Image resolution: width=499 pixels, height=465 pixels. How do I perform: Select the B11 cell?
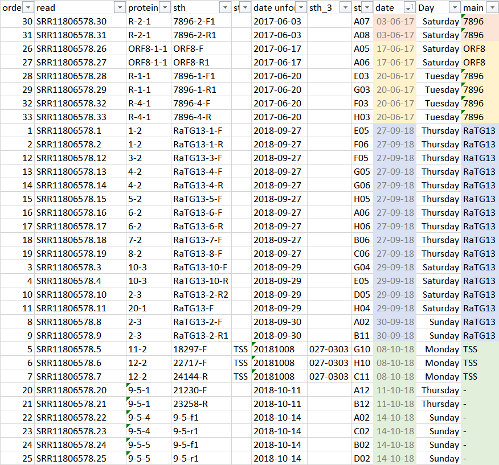point(362,336)
